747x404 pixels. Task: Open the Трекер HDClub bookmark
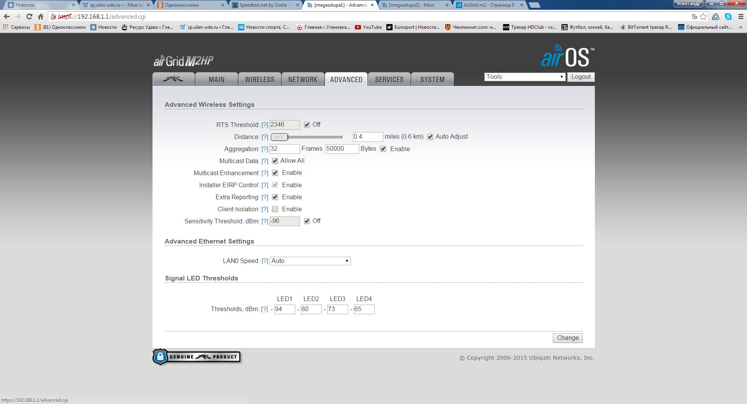(530, 27)
